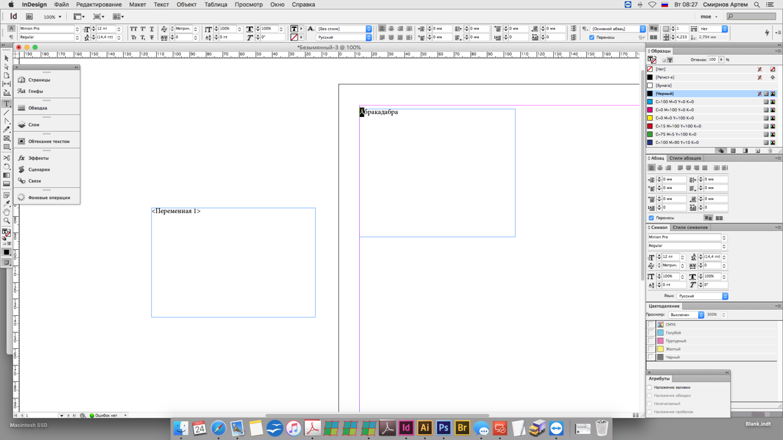Open the Страницы panel button
This screenshot has height=440, width=783.
tap(39, 80)
